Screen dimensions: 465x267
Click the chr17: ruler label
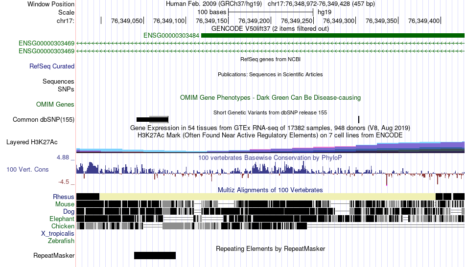tap(66, 21)
